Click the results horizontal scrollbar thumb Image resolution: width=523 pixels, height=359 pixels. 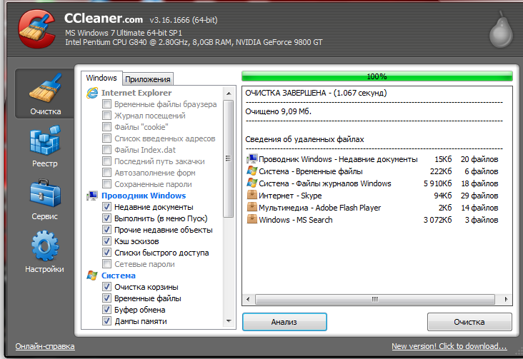point(375,299)
